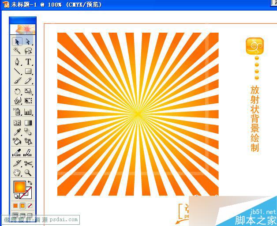
Task: Select the Rotate tool
Action: pyautogui.click(x=17, y=91)
